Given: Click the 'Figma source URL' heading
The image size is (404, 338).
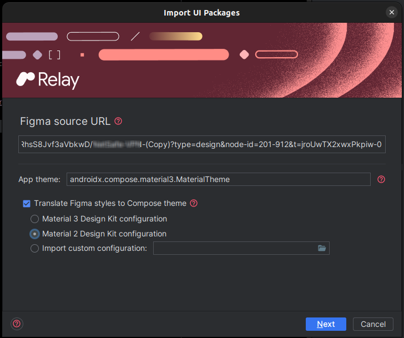Looking at the screenshot, I should pyautogui.click(x=65, y=121).
